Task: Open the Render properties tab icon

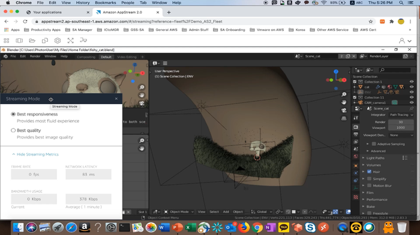Action: 356,127
